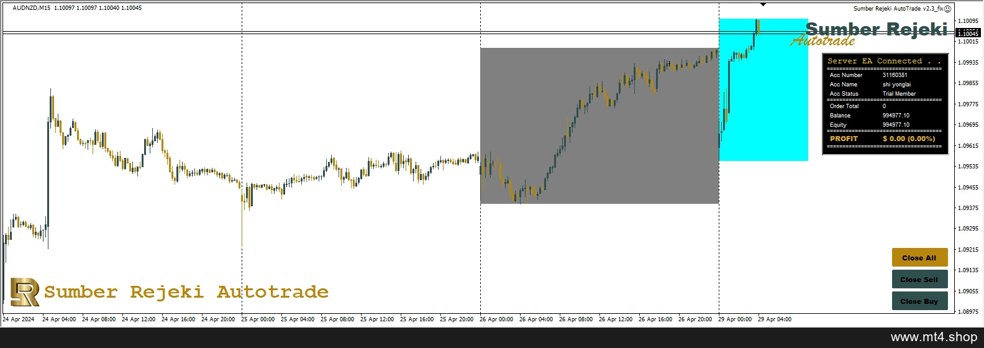Click the 1.09695 price axis label
984x348 pixels.
coord(968,125)
